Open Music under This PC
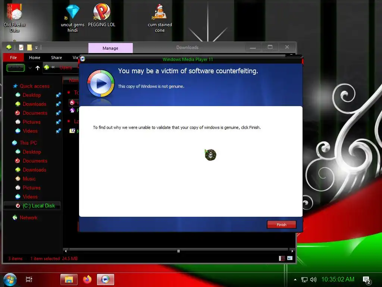The height and width of the screenshot is (287, 382). click(x=29, y=179)
